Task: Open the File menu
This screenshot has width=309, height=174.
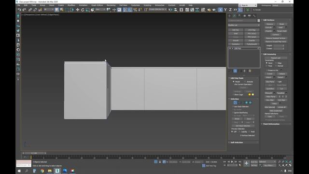Action: 19,5
